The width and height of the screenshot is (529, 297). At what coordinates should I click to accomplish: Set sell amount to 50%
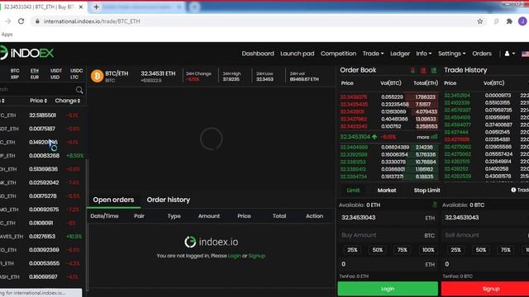point(481,250)
